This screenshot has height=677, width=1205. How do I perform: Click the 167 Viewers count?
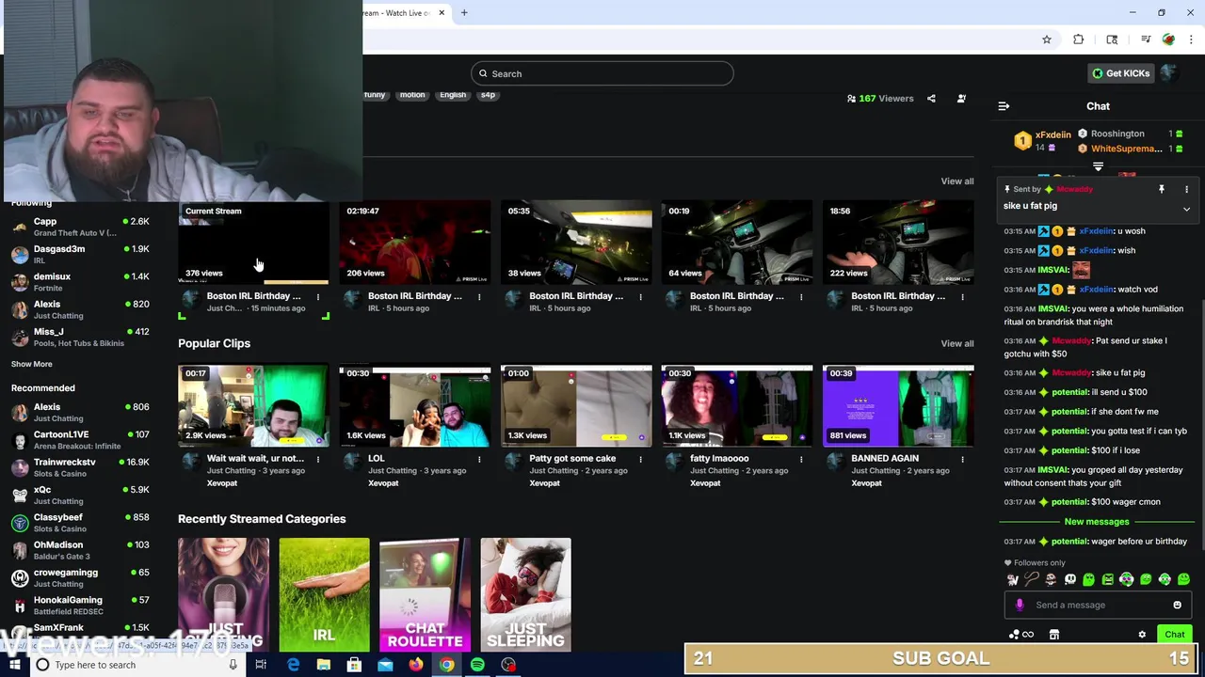880,99
